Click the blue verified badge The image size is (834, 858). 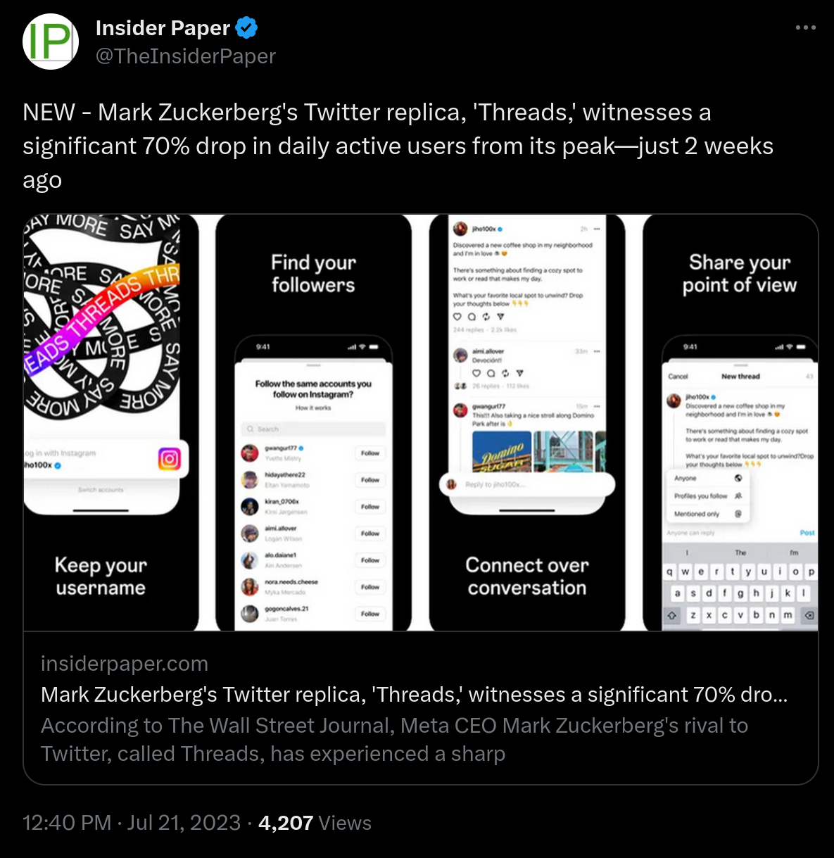pyautogui.click(x=246, y=28)
